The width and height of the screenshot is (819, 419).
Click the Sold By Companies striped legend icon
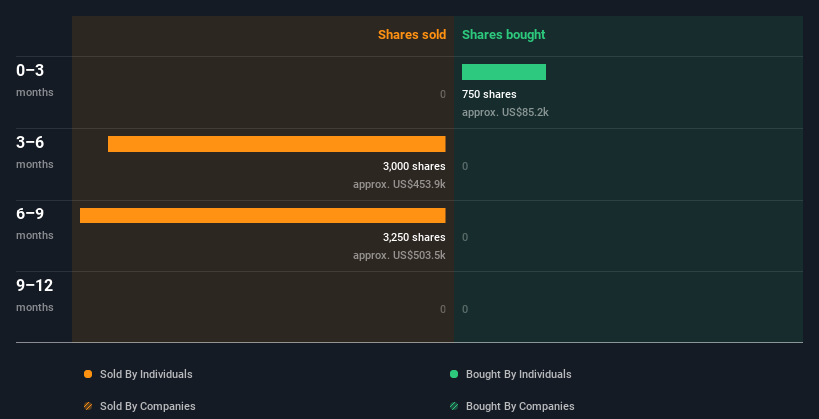pyautogui.click(x=88, y=406)
